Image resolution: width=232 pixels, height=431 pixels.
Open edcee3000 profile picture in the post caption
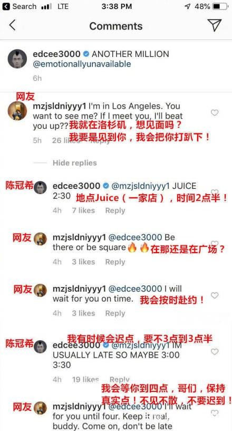(17, 59)
